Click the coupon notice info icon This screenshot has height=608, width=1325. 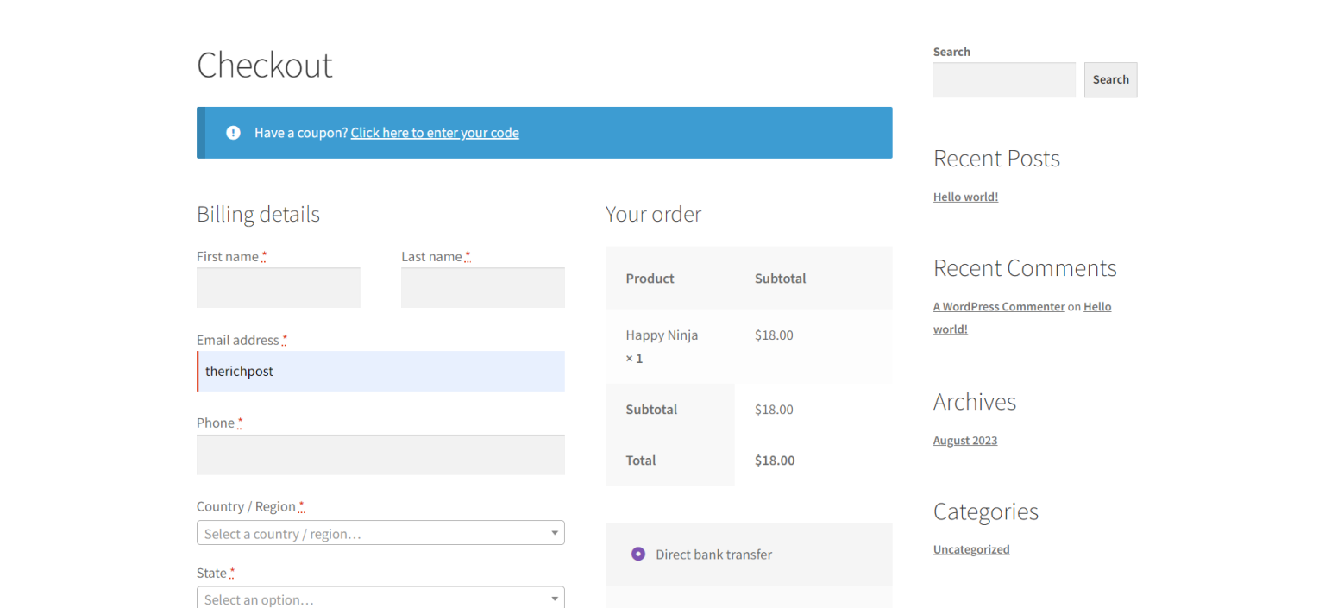pyautogui.click(x=233, y=133)
